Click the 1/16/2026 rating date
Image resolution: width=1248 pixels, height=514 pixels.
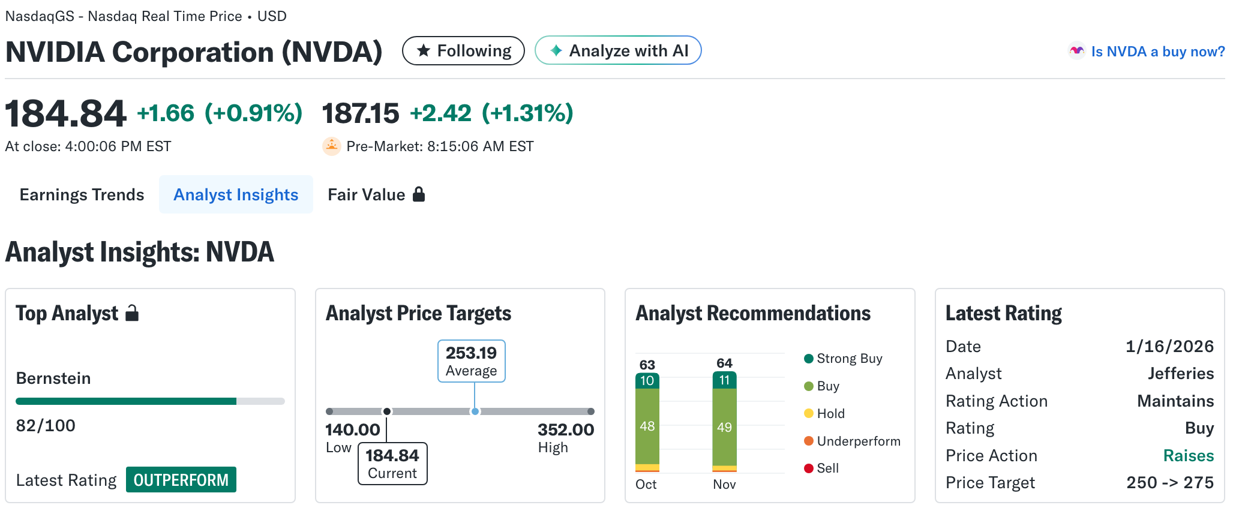pyautogui.click(x=1169, y=347)
